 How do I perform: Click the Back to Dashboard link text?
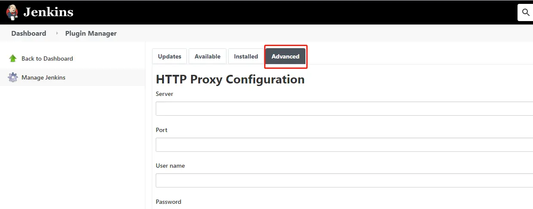pyautogui.click(x=47, y=58)
